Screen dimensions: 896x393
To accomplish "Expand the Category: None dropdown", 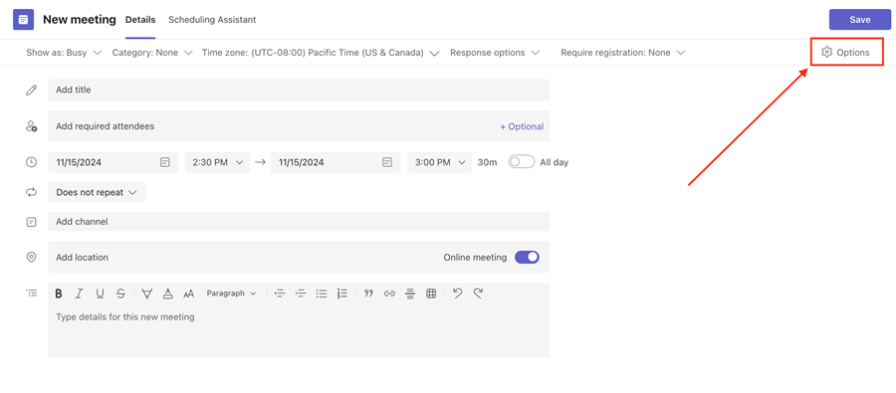I will coord(152,53).
